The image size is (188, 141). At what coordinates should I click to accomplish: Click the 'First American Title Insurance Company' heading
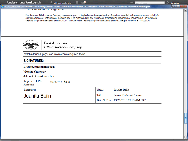click(63, 45)
